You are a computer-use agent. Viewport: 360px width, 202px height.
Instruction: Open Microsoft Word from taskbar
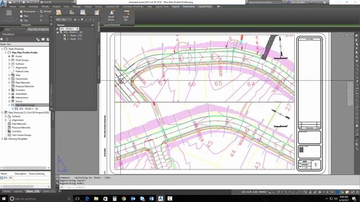151,199
